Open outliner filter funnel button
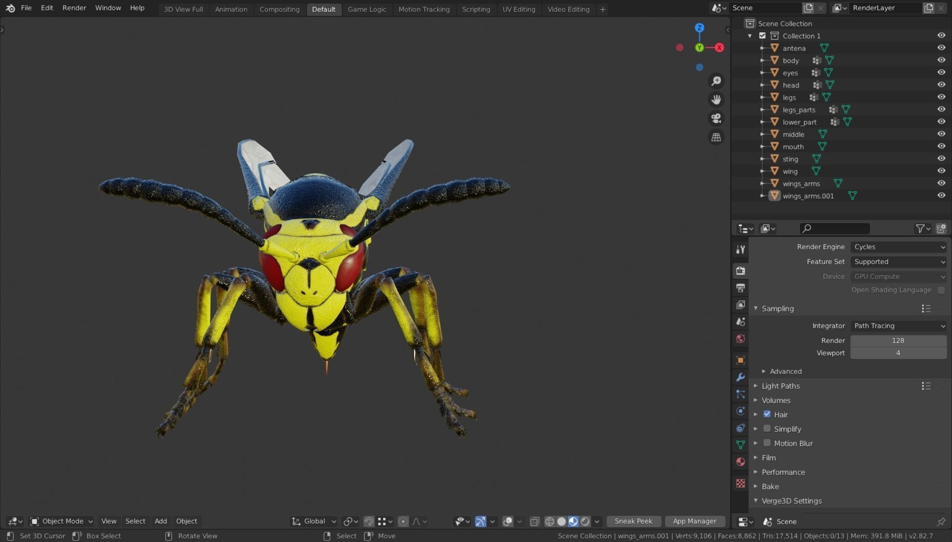The height and width of the screenshot is (542, 952). point(923,229)
